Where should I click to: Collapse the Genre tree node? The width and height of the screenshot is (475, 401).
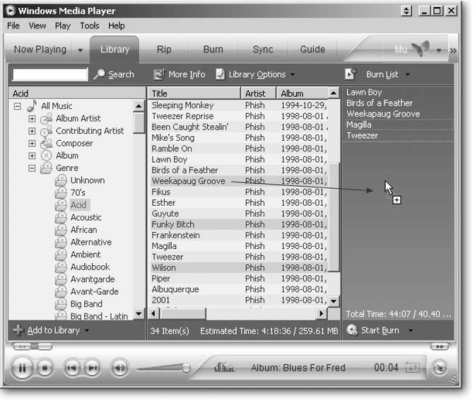pyautogui.click(x=32, y=168)
